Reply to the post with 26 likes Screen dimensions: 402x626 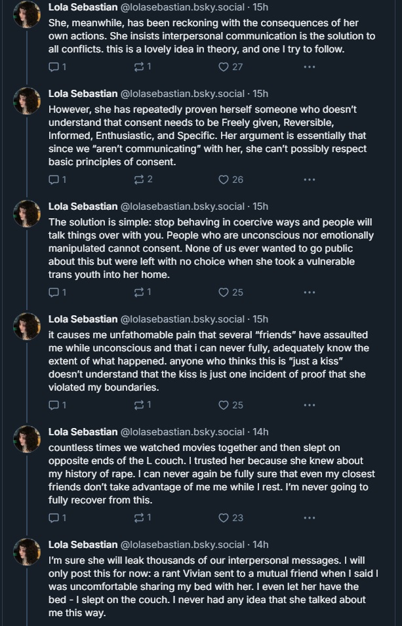(54, 179)
